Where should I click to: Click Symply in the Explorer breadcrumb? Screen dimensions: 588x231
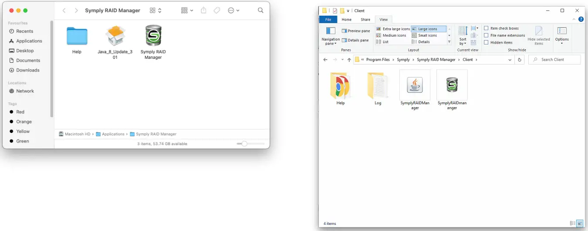click(x=403, y=60)
